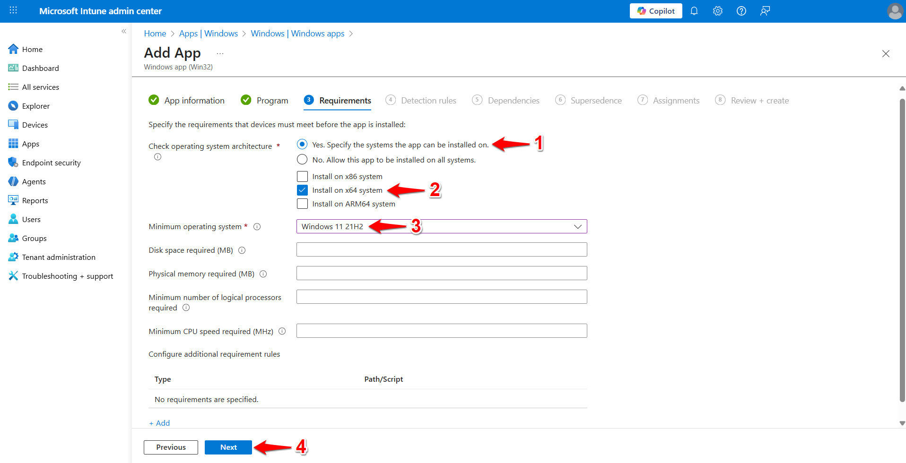Click the Dashboard icon in sidebar

pyautogui.click(x=13, y=68)
